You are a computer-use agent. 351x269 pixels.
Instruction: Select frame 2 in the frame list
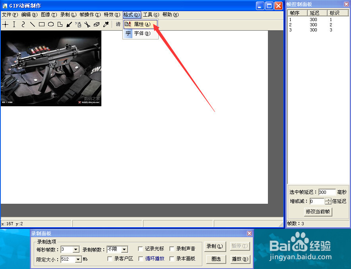(x=318, y=25)
